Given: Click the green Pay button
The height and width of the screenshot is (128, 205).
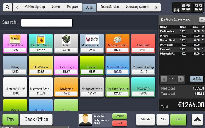Looking at the screenshot, I should click(x=11, y=119).
